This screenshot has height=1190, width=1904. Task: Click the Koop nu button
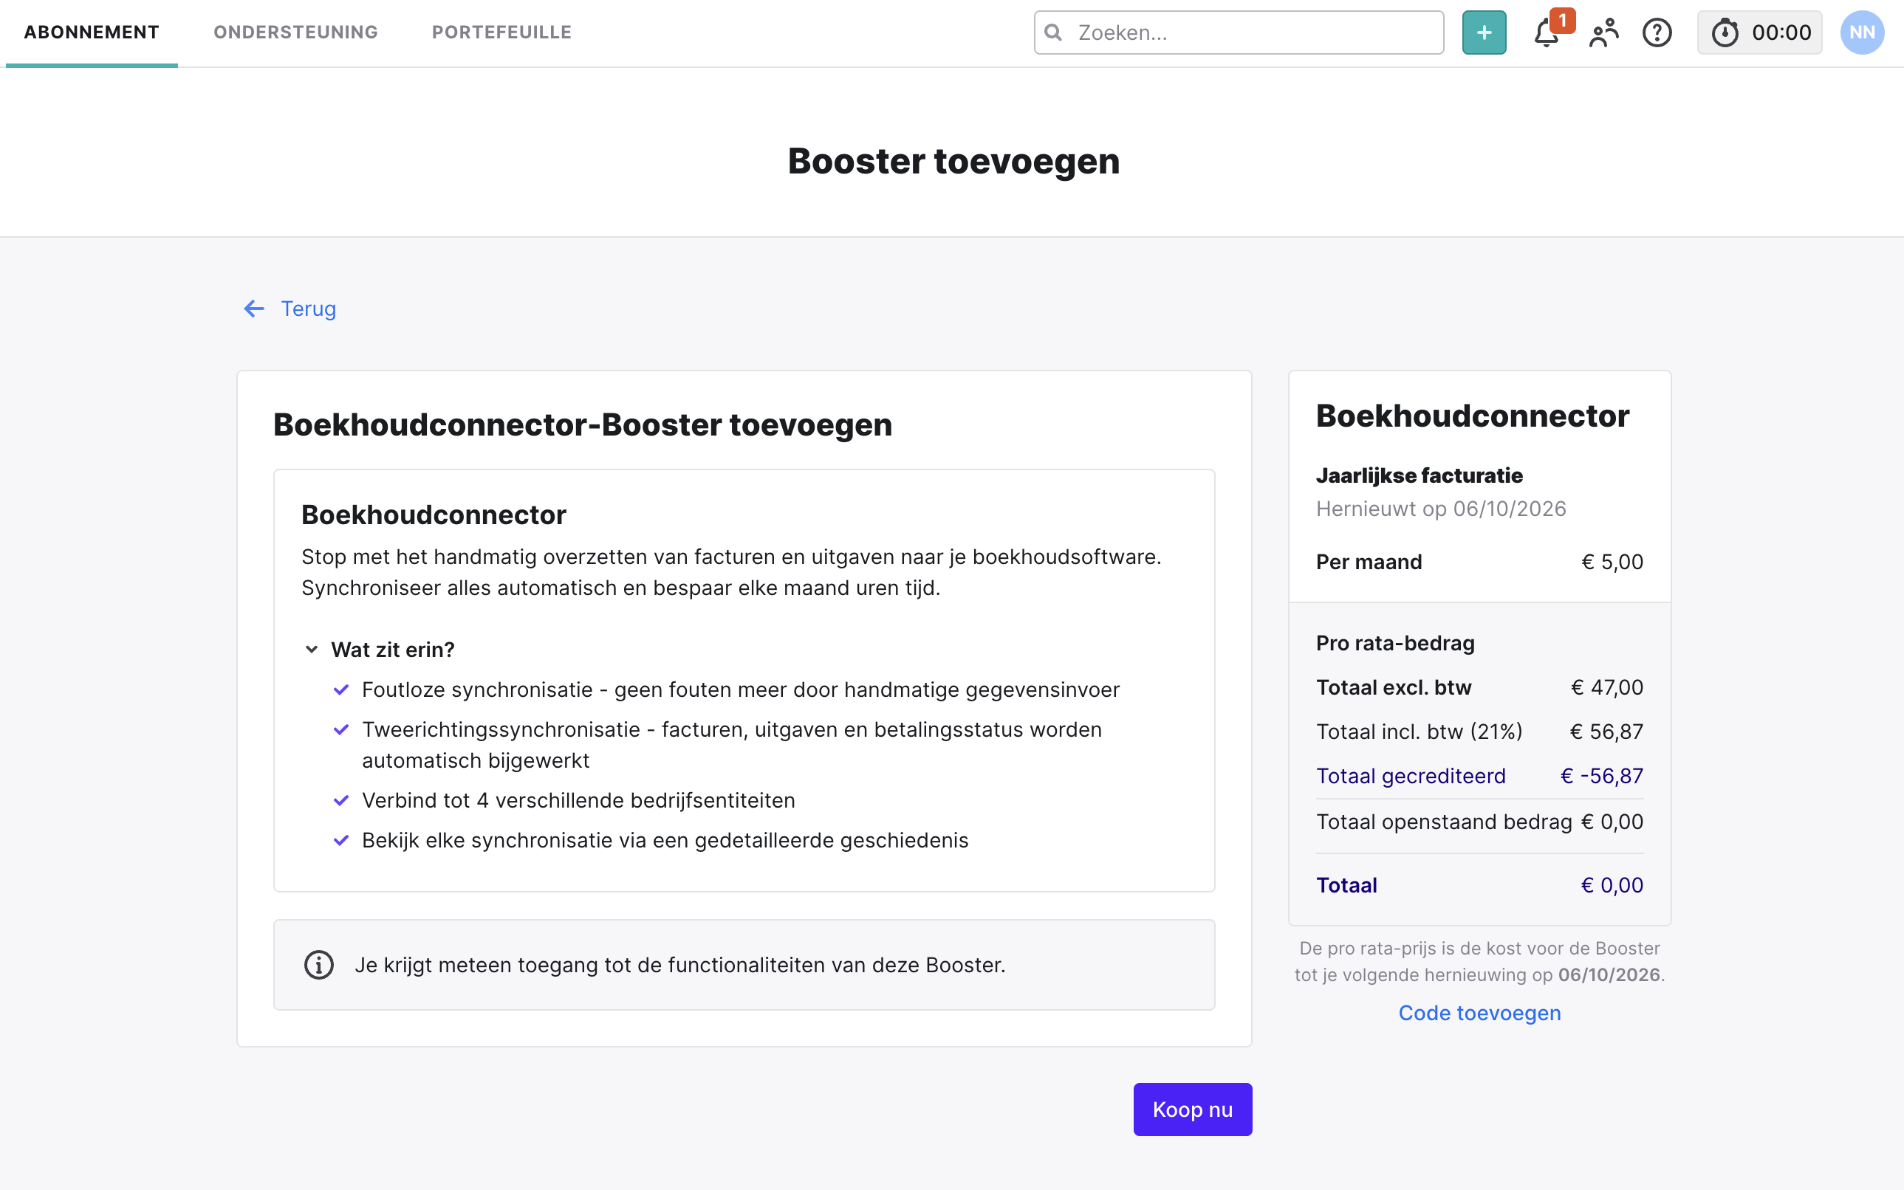[1192, 1109]
